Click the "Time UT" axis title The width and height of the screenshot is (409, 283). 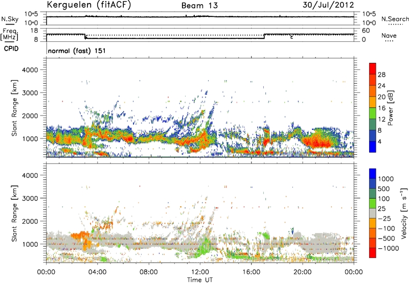point(200,280)
